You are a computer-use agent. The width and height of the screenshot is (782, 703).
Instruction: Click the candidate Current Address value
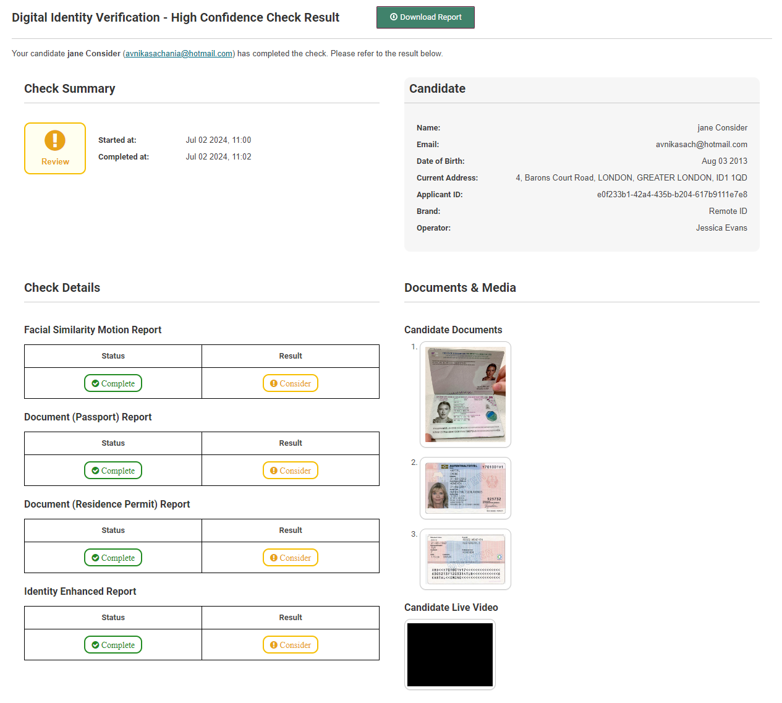coord(631,178)
